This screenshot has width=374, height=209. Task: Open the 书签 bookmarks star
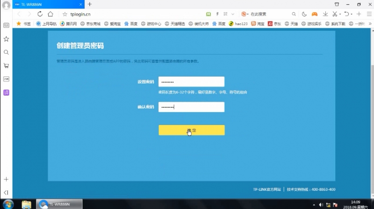(23, 24)
